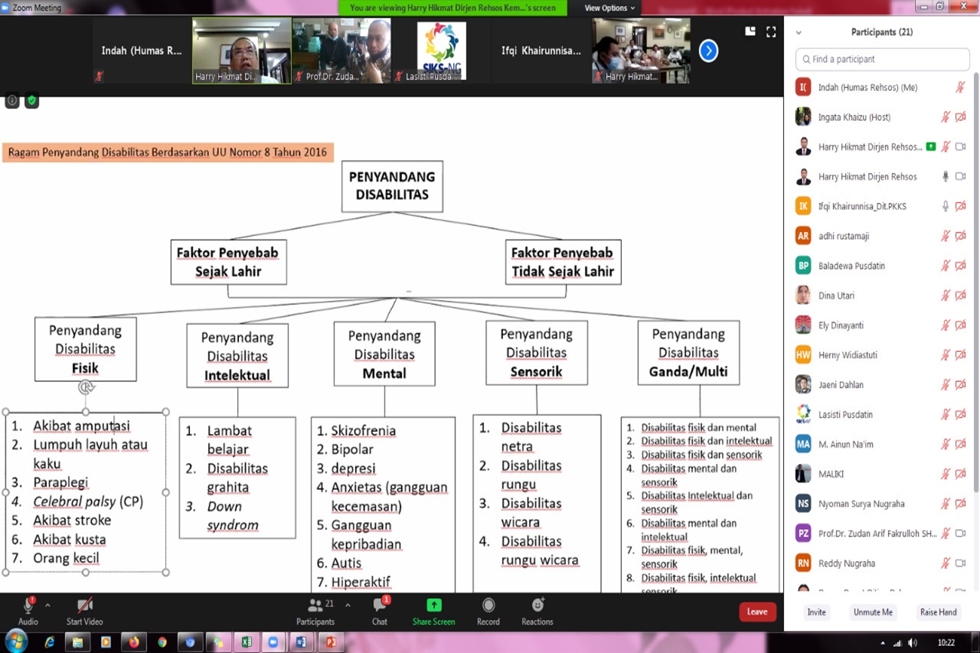The width and height of the screenshot is (980, 653).
Task: Click slide title Ragam Penyandang Disabilitas banner
Action: coord(167,152)
